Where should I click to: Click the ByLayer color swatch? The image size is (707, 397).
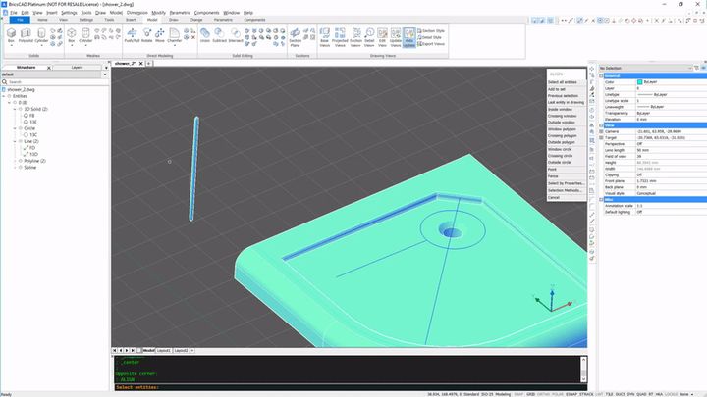[640, 82]
